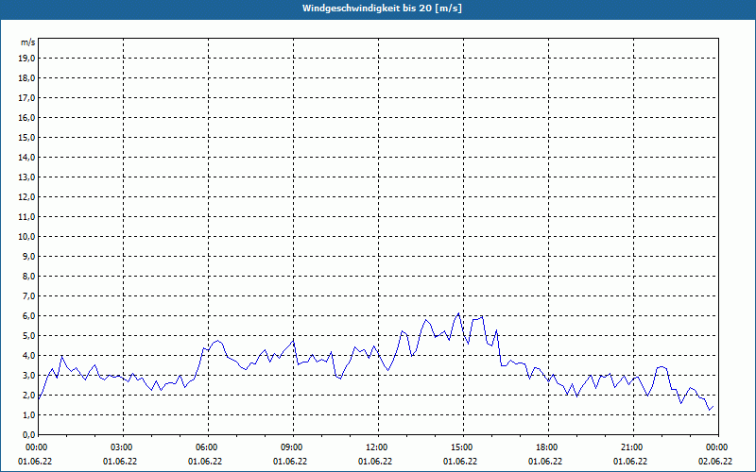
Task: Select the '03:00' time label
Action: point(122,447)
